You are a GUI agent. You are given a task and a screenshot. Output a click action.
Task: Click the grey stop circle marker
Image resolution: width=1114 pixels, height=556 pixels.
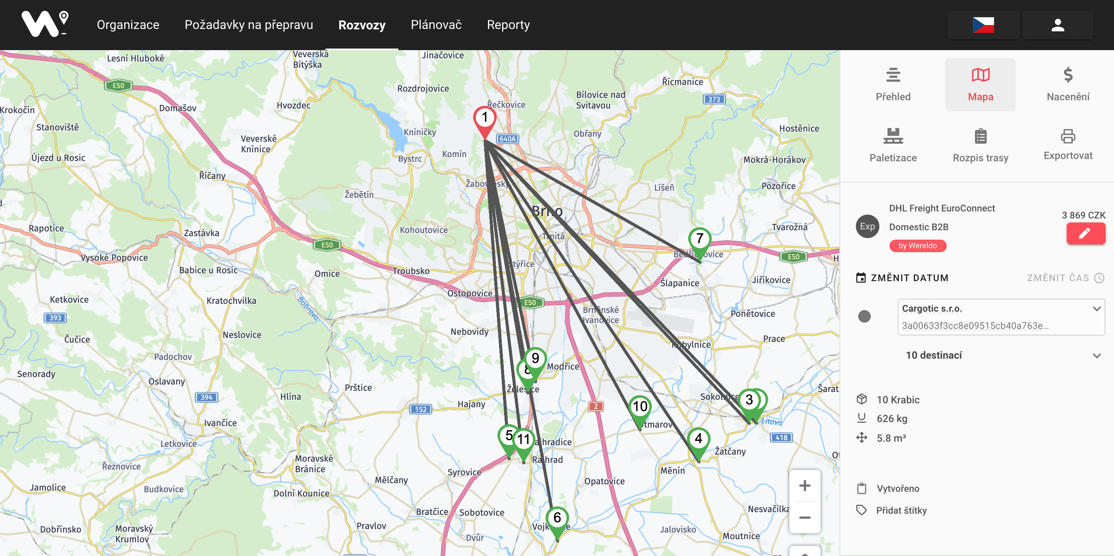[864, 316]
